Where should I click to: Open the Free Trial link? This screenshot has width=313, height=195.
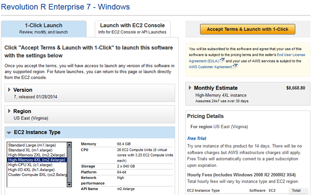coord(197,138)
